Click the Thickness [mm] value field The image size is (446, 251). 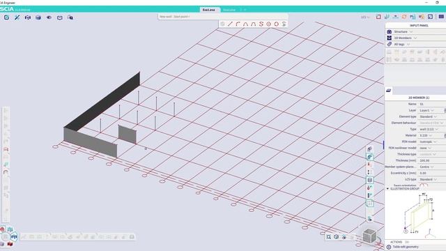[432, 160]
